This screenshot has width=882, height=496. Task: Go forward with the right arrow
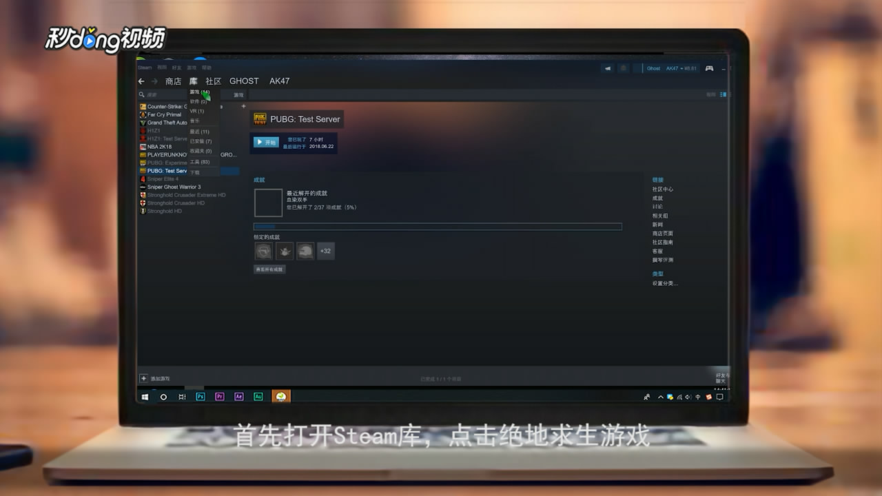click(154, 81)
